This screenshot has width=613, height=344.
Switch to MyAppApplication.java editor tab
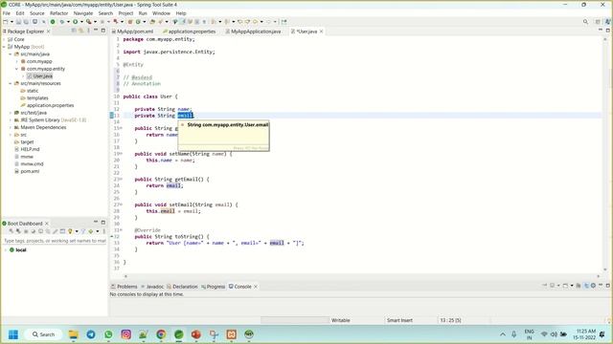click(x=253, y=32)
